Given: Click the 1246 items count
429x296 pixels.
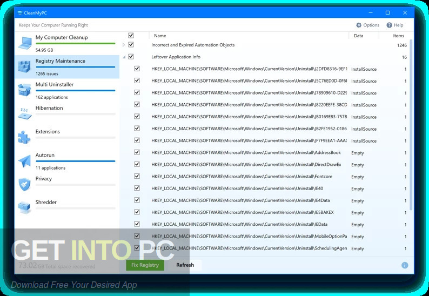Looking at the screenshot, I should [x=401, y=45].
